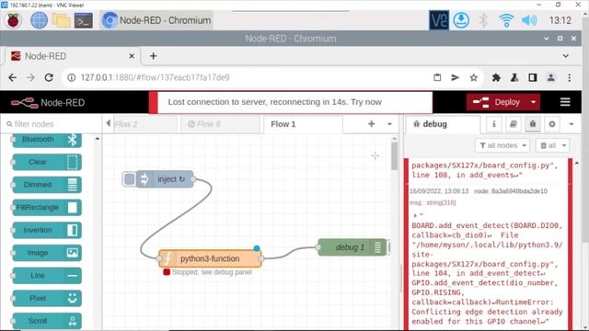
Task: Open the debug bug sidebar icon
Action: [x=533, y=124]
